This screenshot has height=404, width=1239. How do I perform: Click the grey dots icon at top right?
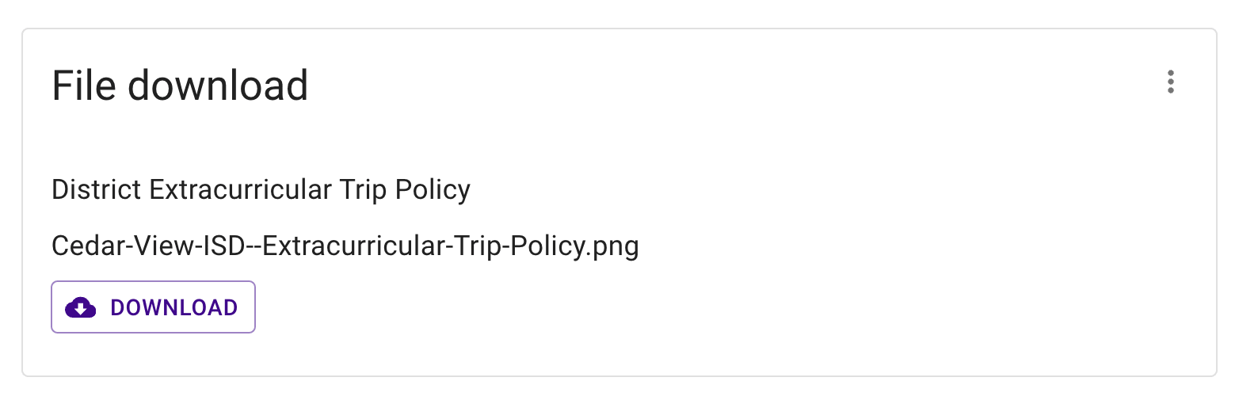1170,82
